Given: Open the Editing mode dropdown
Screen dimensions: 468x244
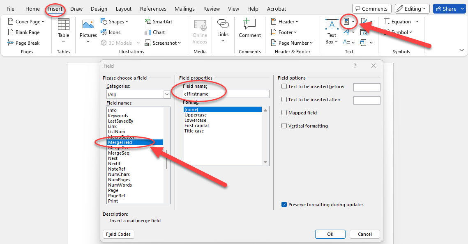Looking at the screenshot, I should [x=412, y=9].
